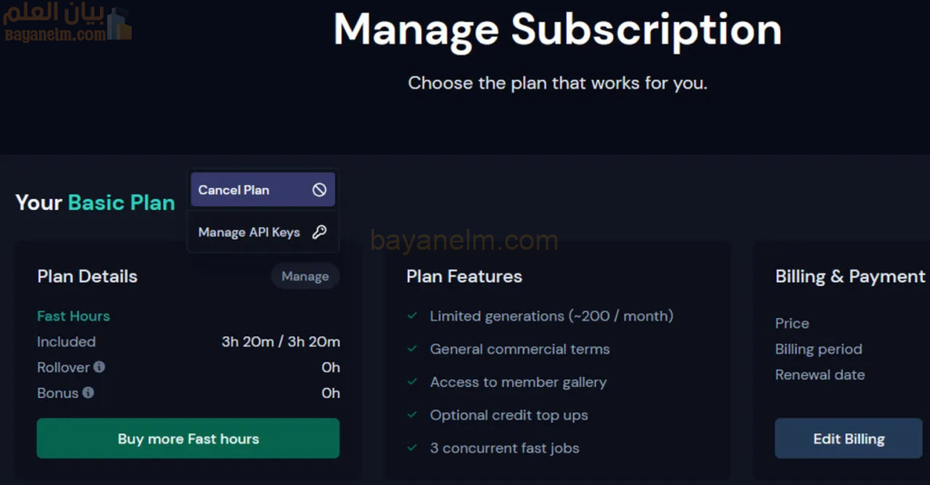Click the checkmark beside 3 concurrent fast jobs
The width and height of the screenshot is (930, 485).
click(x=411, y=448)
